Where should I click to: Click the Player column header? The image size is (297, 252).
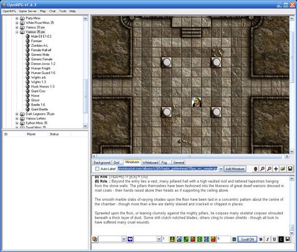click(x=36, y=134)
